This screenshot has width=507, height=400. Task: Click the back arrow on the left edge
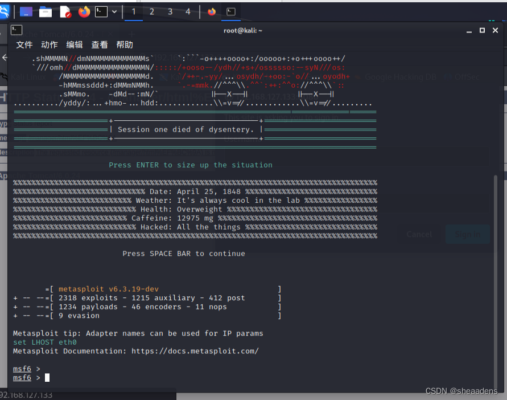coord(5,56)
